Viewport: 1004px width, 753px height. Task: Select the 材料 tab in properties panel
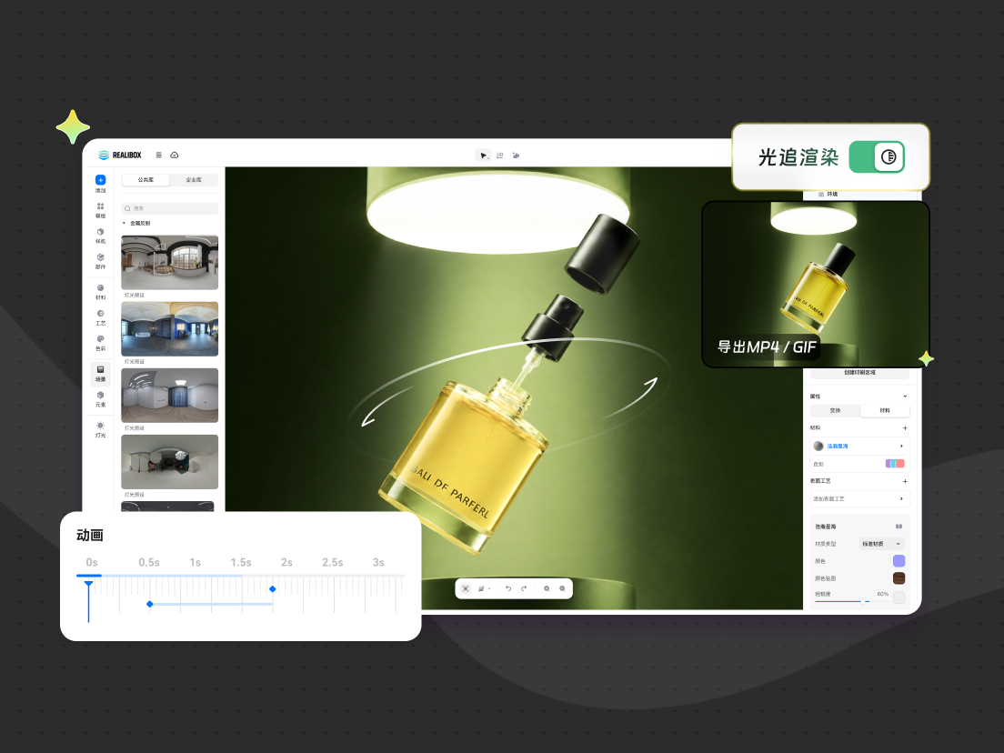884,410
